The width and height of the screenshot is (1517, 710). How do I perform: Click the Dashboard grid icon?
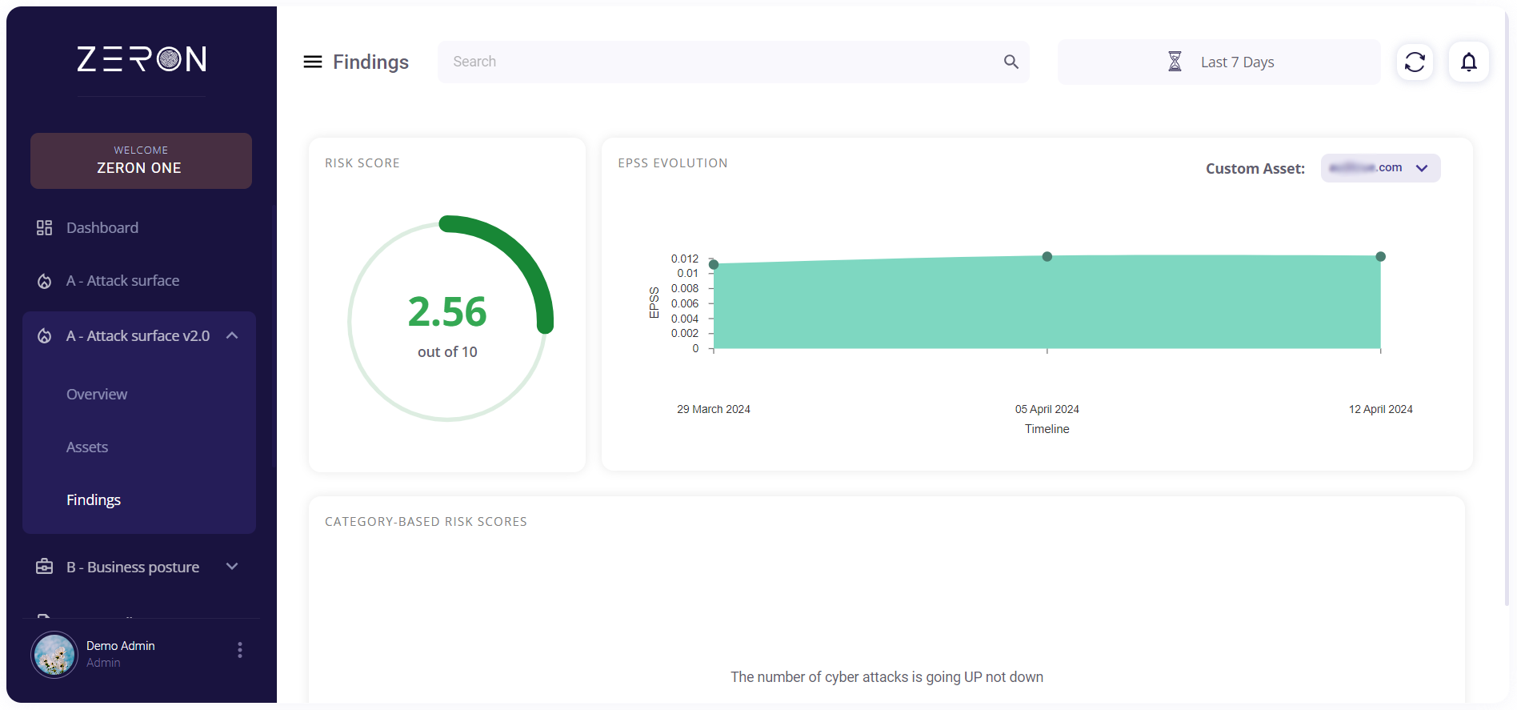[45, 228]
